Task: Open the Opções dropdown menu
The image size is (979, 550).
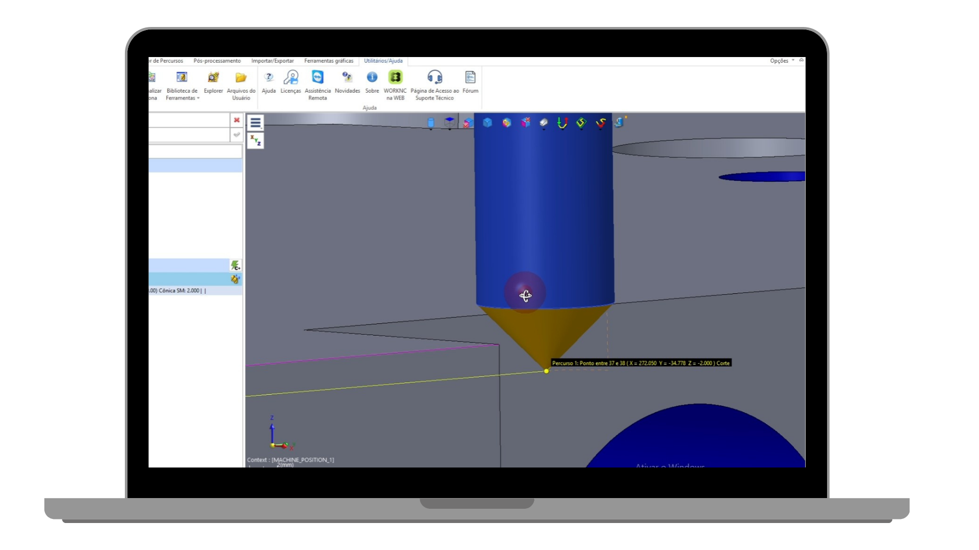Action: coord(782,61)
